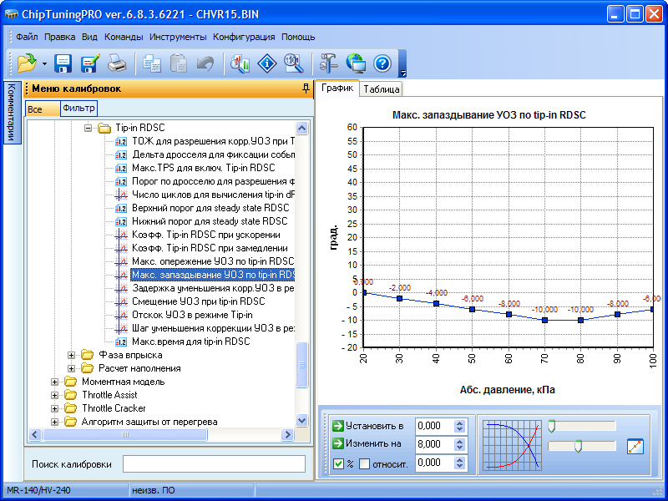Expand the Throttle Assist folder

coord(55,395)
